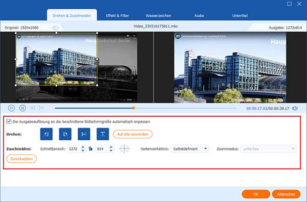Rotate video left 90 degrees
Screen dimensions: 307x202
[47, 134]
